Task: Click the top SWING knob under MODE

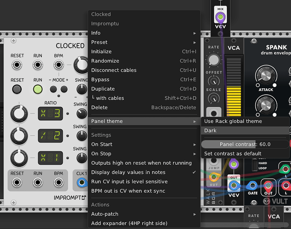Action: (82, 89)
